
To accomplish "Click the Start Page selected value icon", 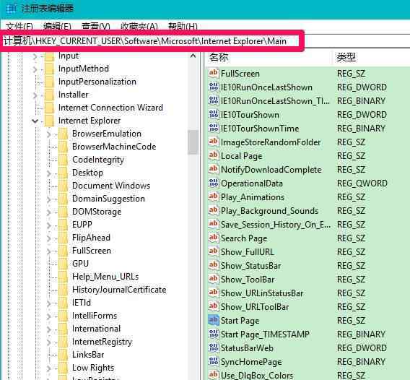I will click(214, 320).
